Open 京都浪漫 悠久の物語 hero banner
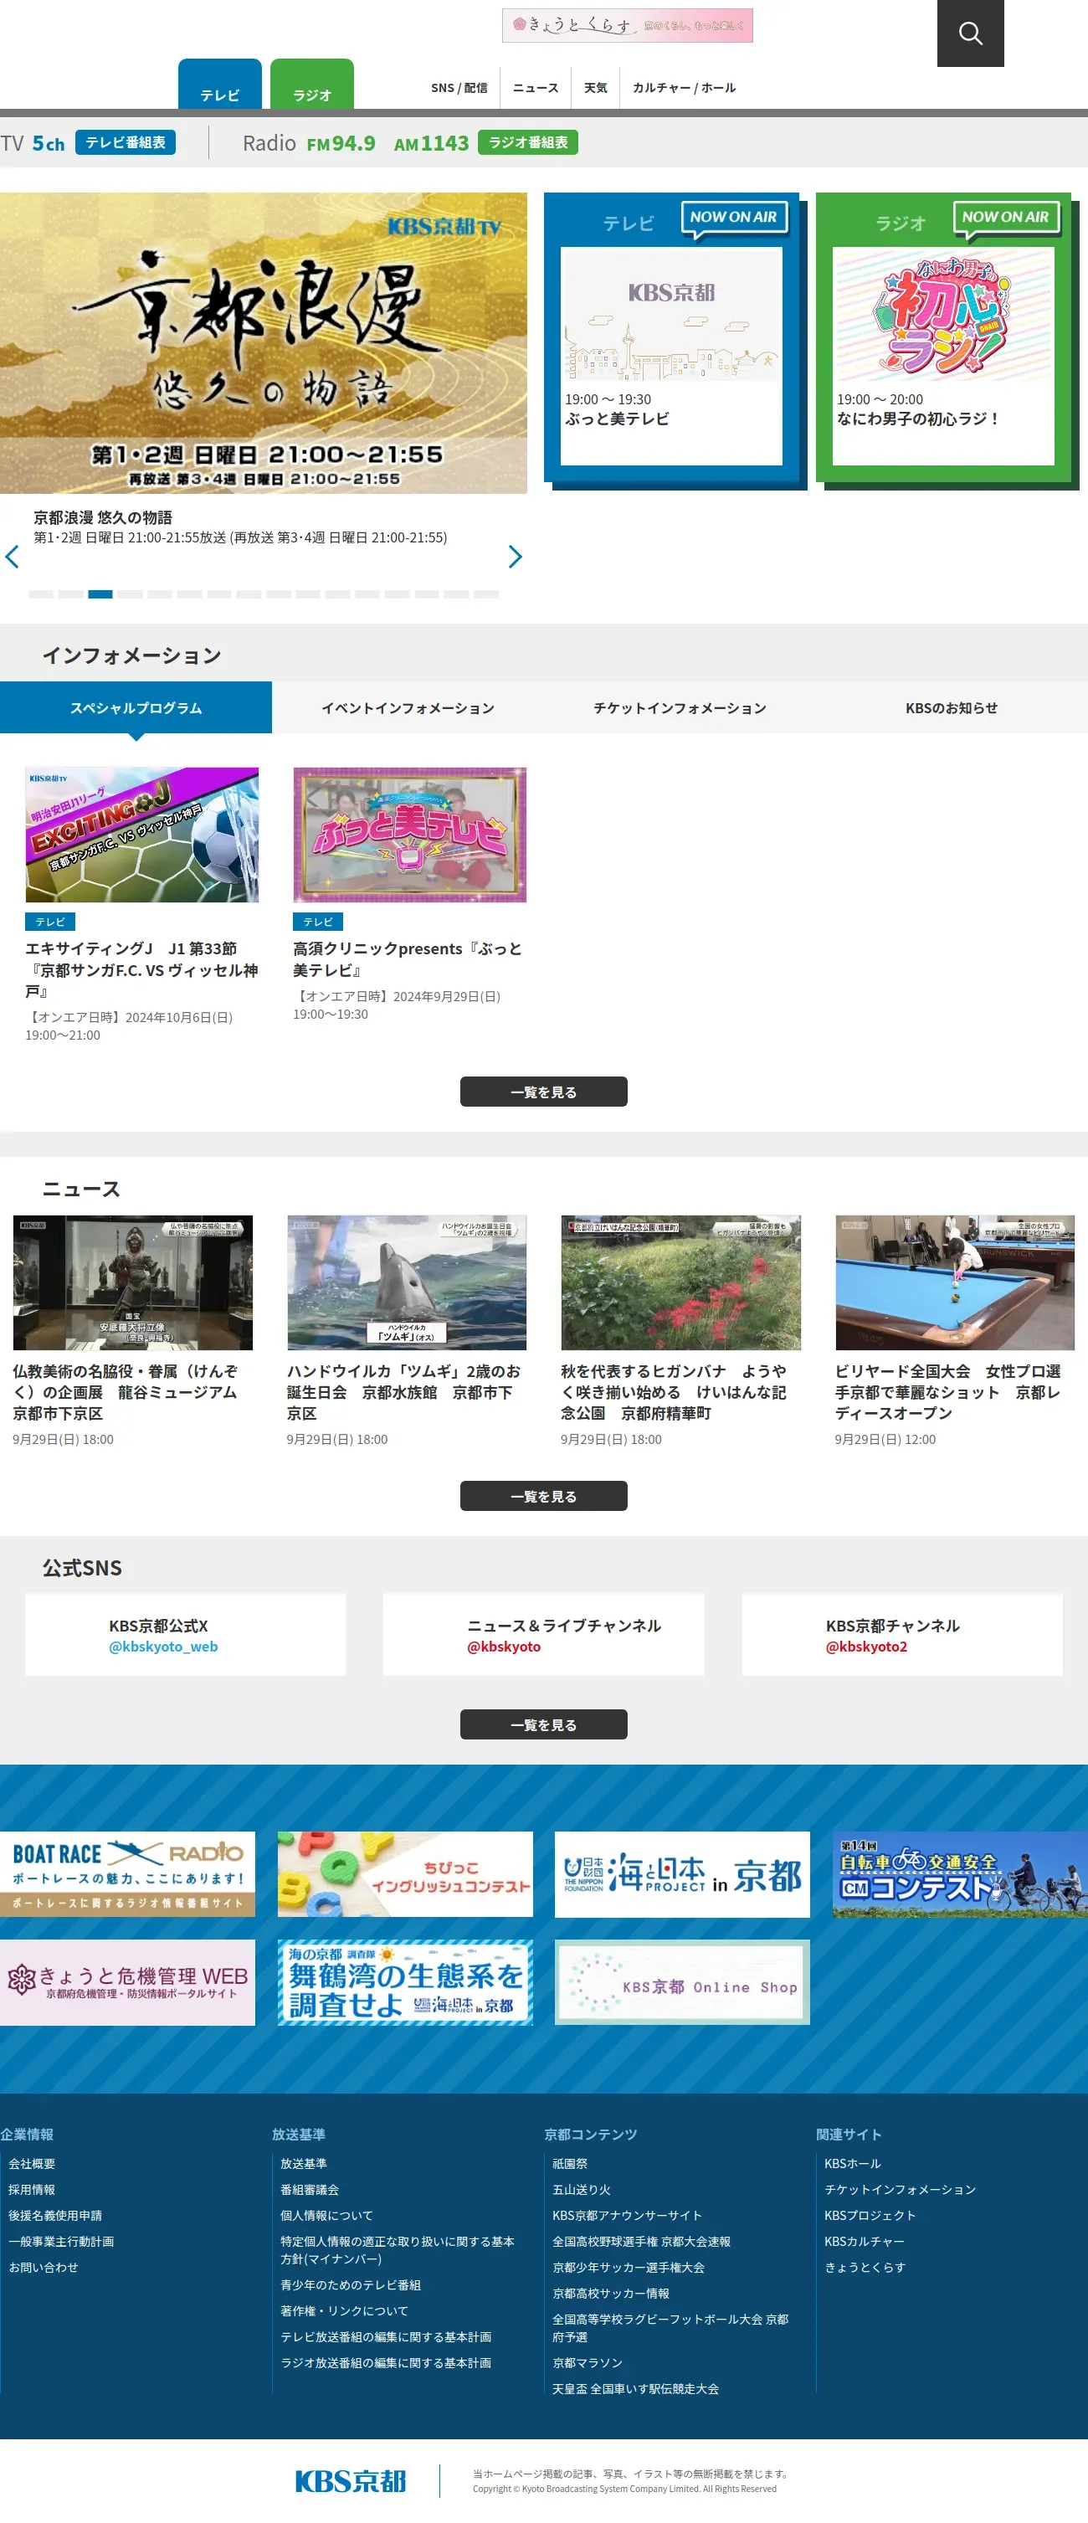The width and height of the screenshot is (1088, 2523). click(x=264, y=343)
